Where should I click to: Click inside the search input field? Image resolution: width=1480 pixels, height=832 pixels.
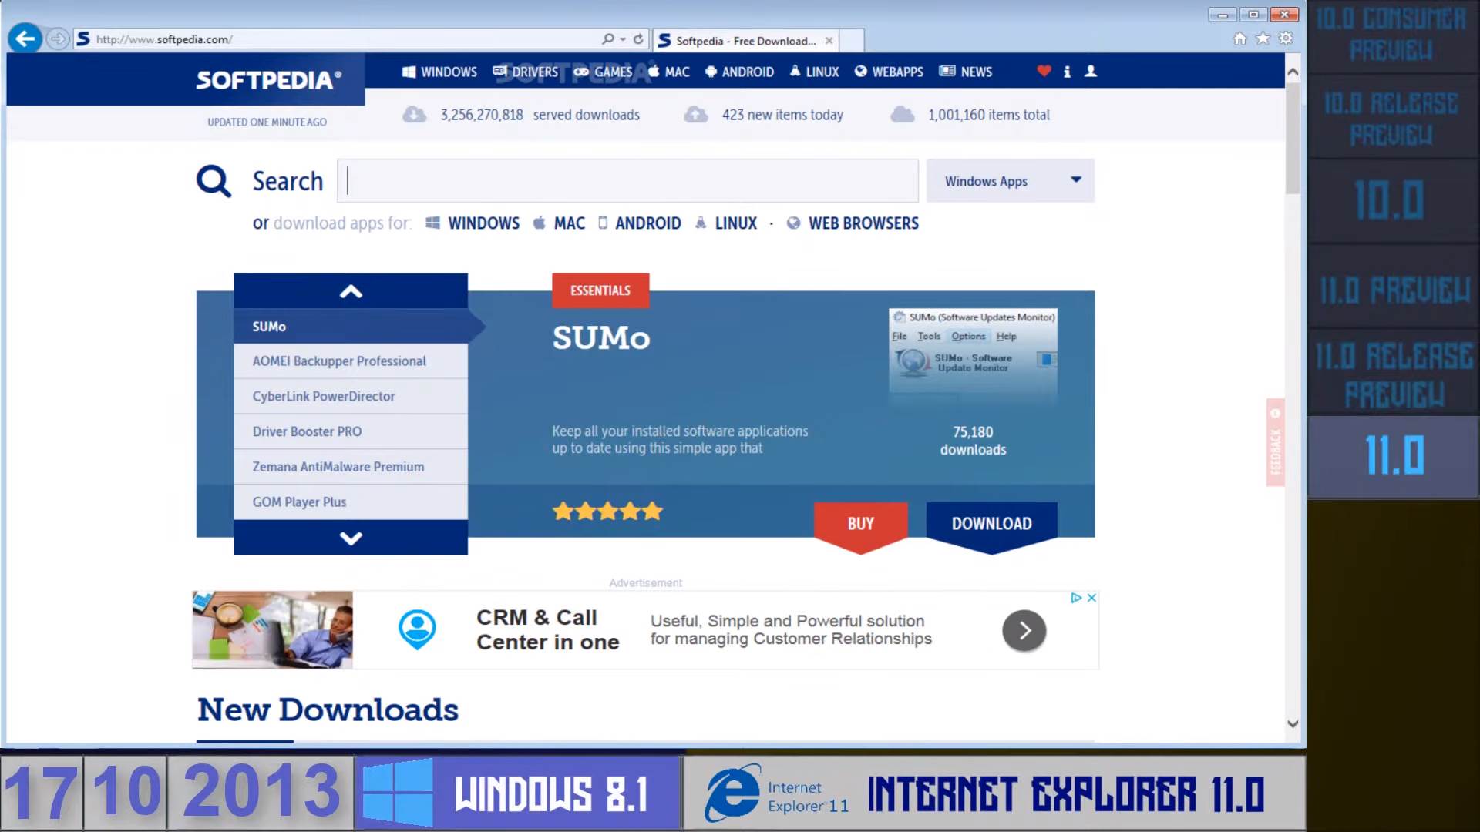click(x=627, y=181)
